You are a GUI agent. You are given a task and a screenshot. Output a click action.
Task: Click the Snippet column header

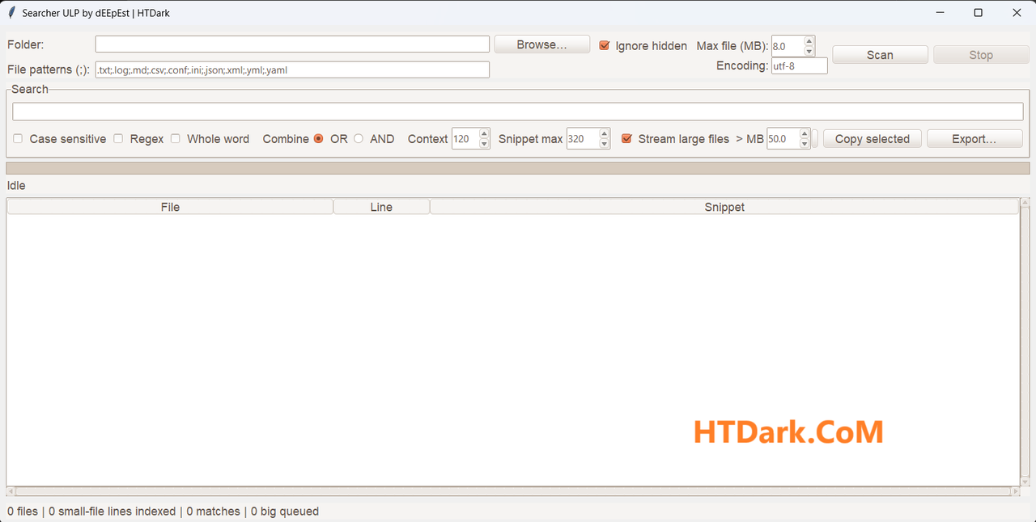point(724,207)
